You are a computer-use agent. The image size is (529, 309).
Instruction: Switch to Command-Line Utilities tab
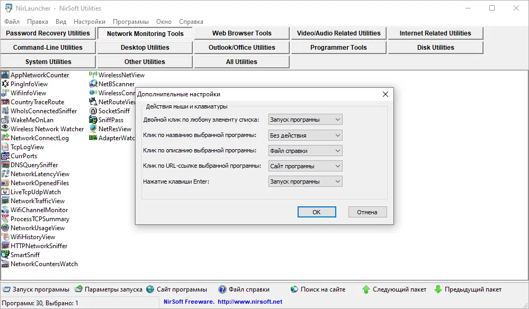pyautogui.click(x=48, y=48)
